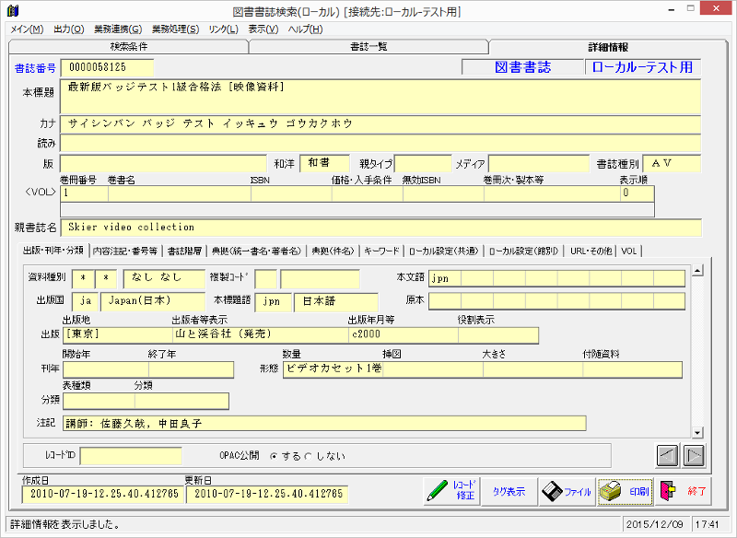The height and width of the screenshot is (538, 737).
Task: Open the VOL sub-tab
Action: (629, 251)
